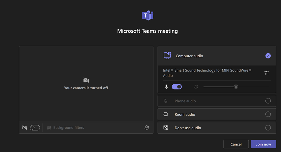Image resolution: width=281 pixels, height=152 pixels.
Task: Click the Microsoft Teams logo
Action: 147,15
